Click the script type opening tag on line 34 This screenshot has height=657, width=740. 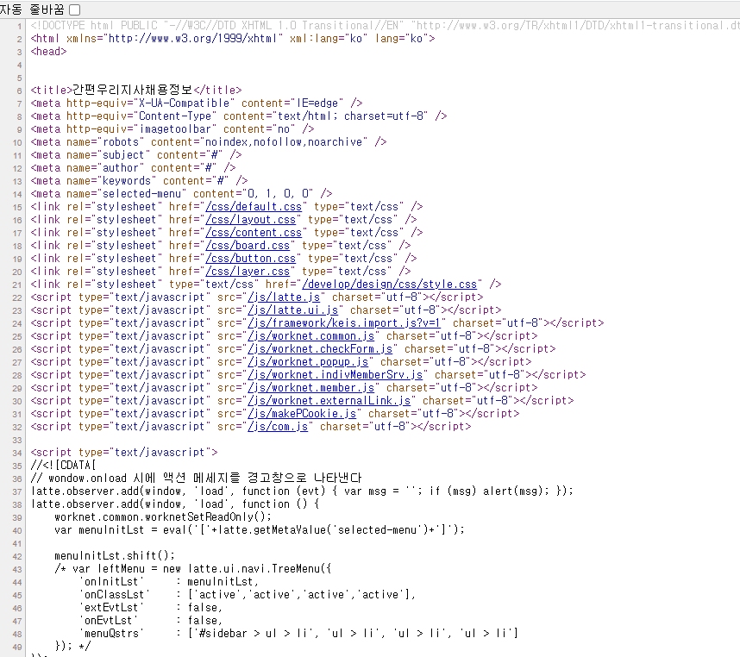(124, 453)
